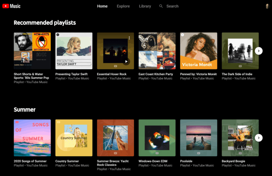Open The Dark Side of Indie title
The height and width of the screenshot is (176, 272).
coord(238,74)
